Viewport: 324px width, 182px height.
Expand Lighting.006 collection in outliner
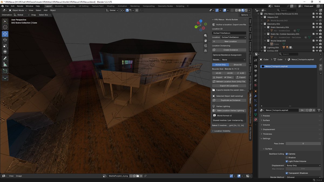coord(262,47)
